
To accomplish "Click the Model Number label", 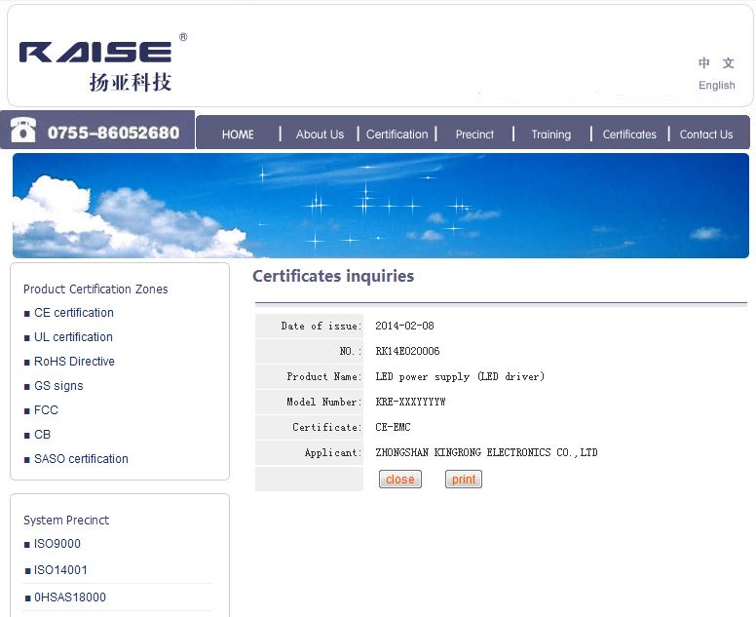I will click(x=324, y=402).
